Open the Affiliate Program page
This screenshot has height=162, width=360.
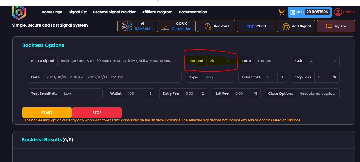157,12
